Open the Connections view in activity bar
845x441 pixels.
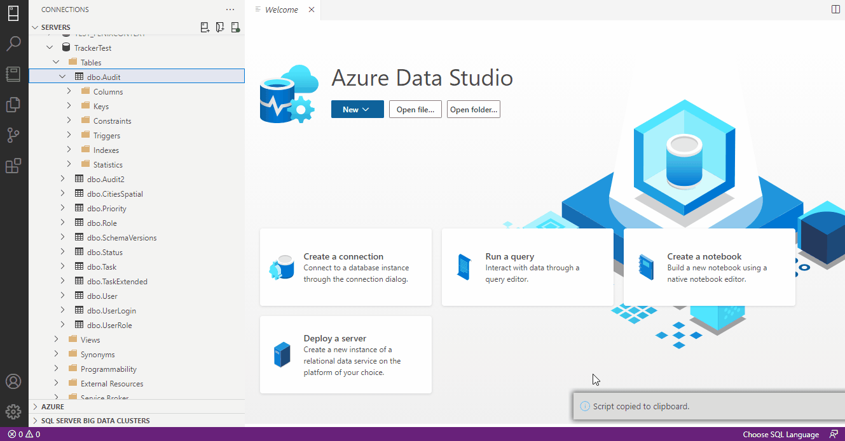(x=13, y=13)
